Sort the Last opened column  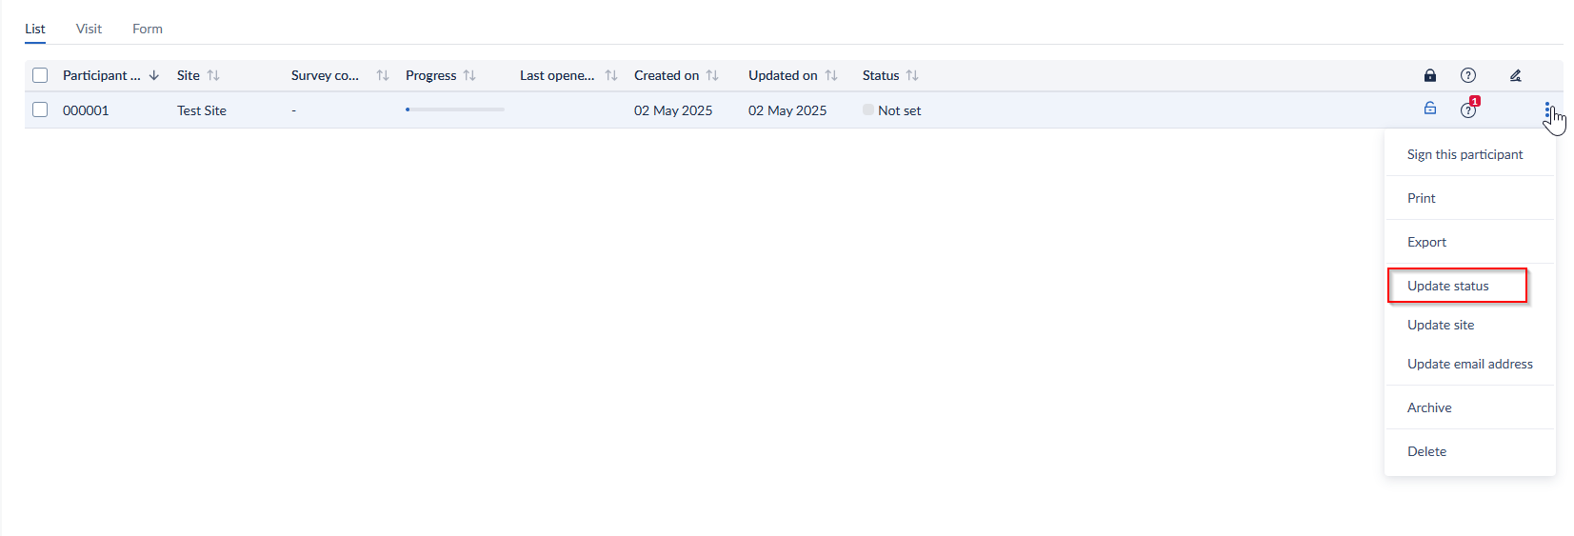click(x=611, y=75)
